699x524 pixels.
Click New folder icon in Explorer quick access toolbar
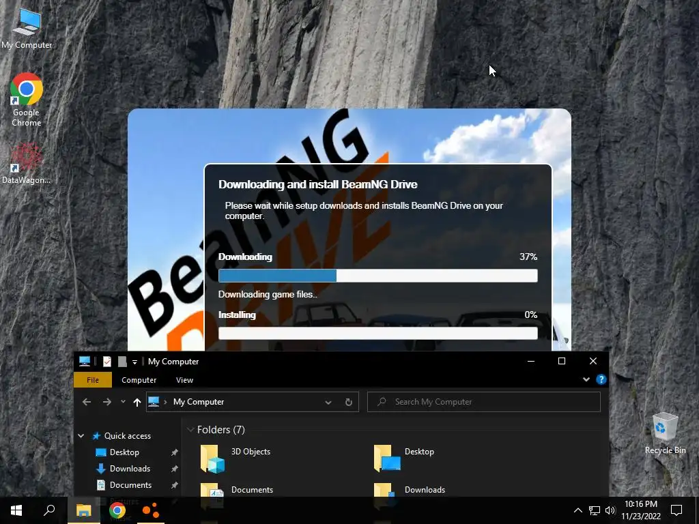(122, 362)
